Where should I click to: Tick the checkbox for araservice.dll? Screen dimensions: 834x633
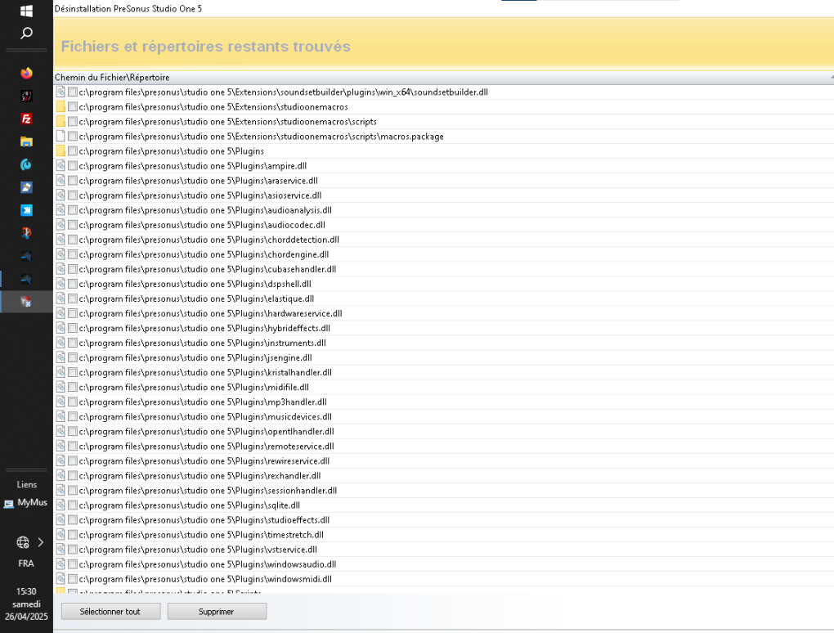coord(72,180)
